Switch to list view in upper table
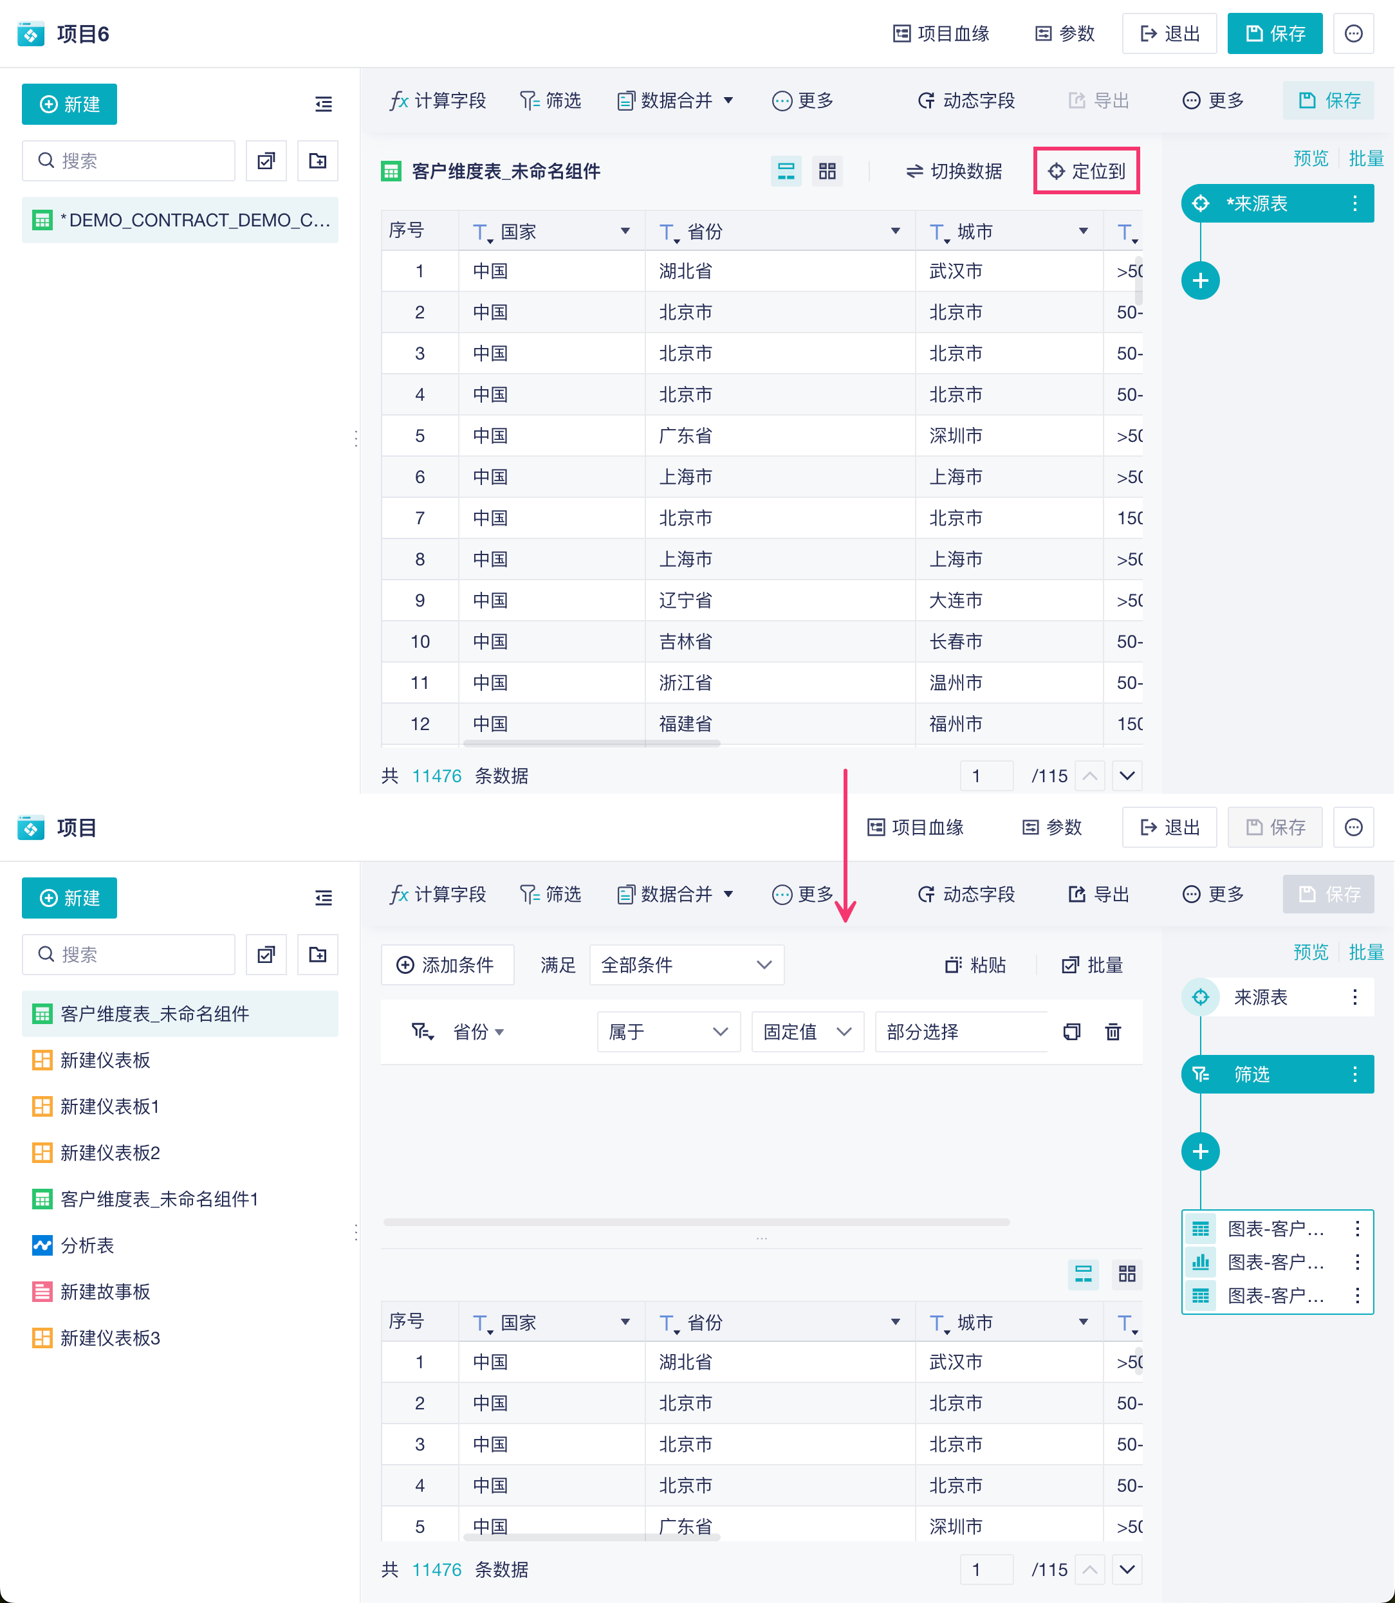The image size is (1395, 1603). point(786,171)
